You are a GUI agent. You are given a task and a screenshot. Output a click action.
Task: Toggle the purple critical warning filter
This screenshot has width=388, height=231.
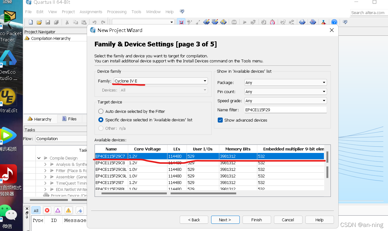tap(57, 210)
